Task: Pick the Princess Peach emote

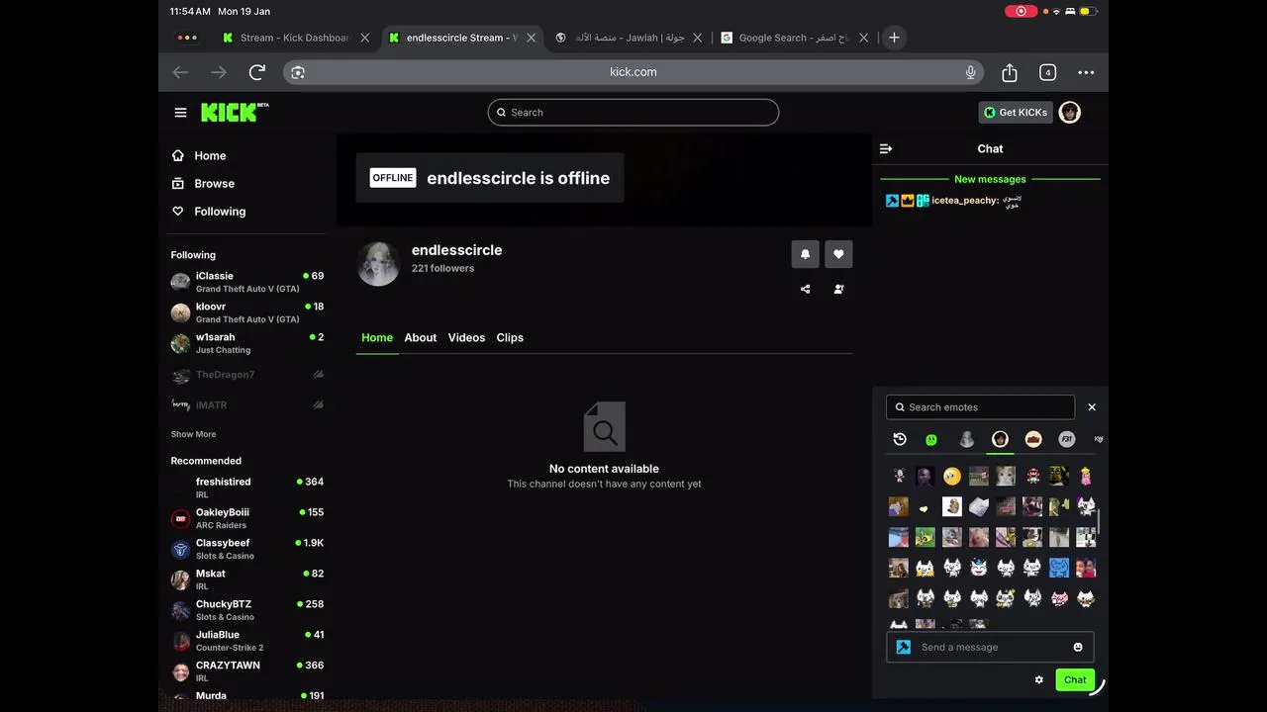Action: [1086, 477]
